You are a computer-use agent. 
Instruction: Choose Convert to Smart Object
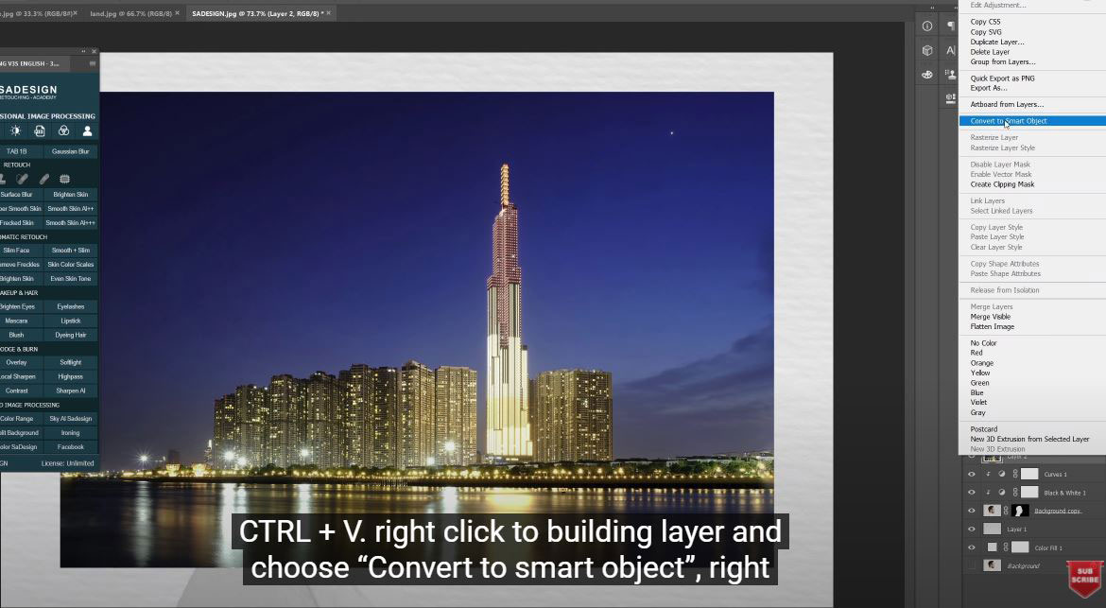coord(1032,121)
